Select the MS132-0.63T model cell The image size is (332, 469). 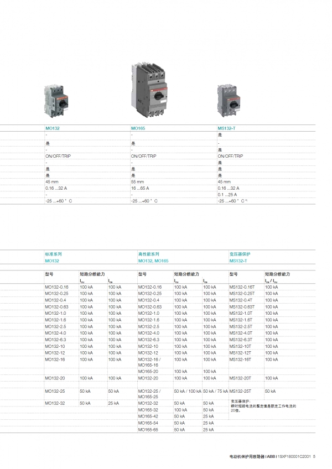(x=242, y=307)
